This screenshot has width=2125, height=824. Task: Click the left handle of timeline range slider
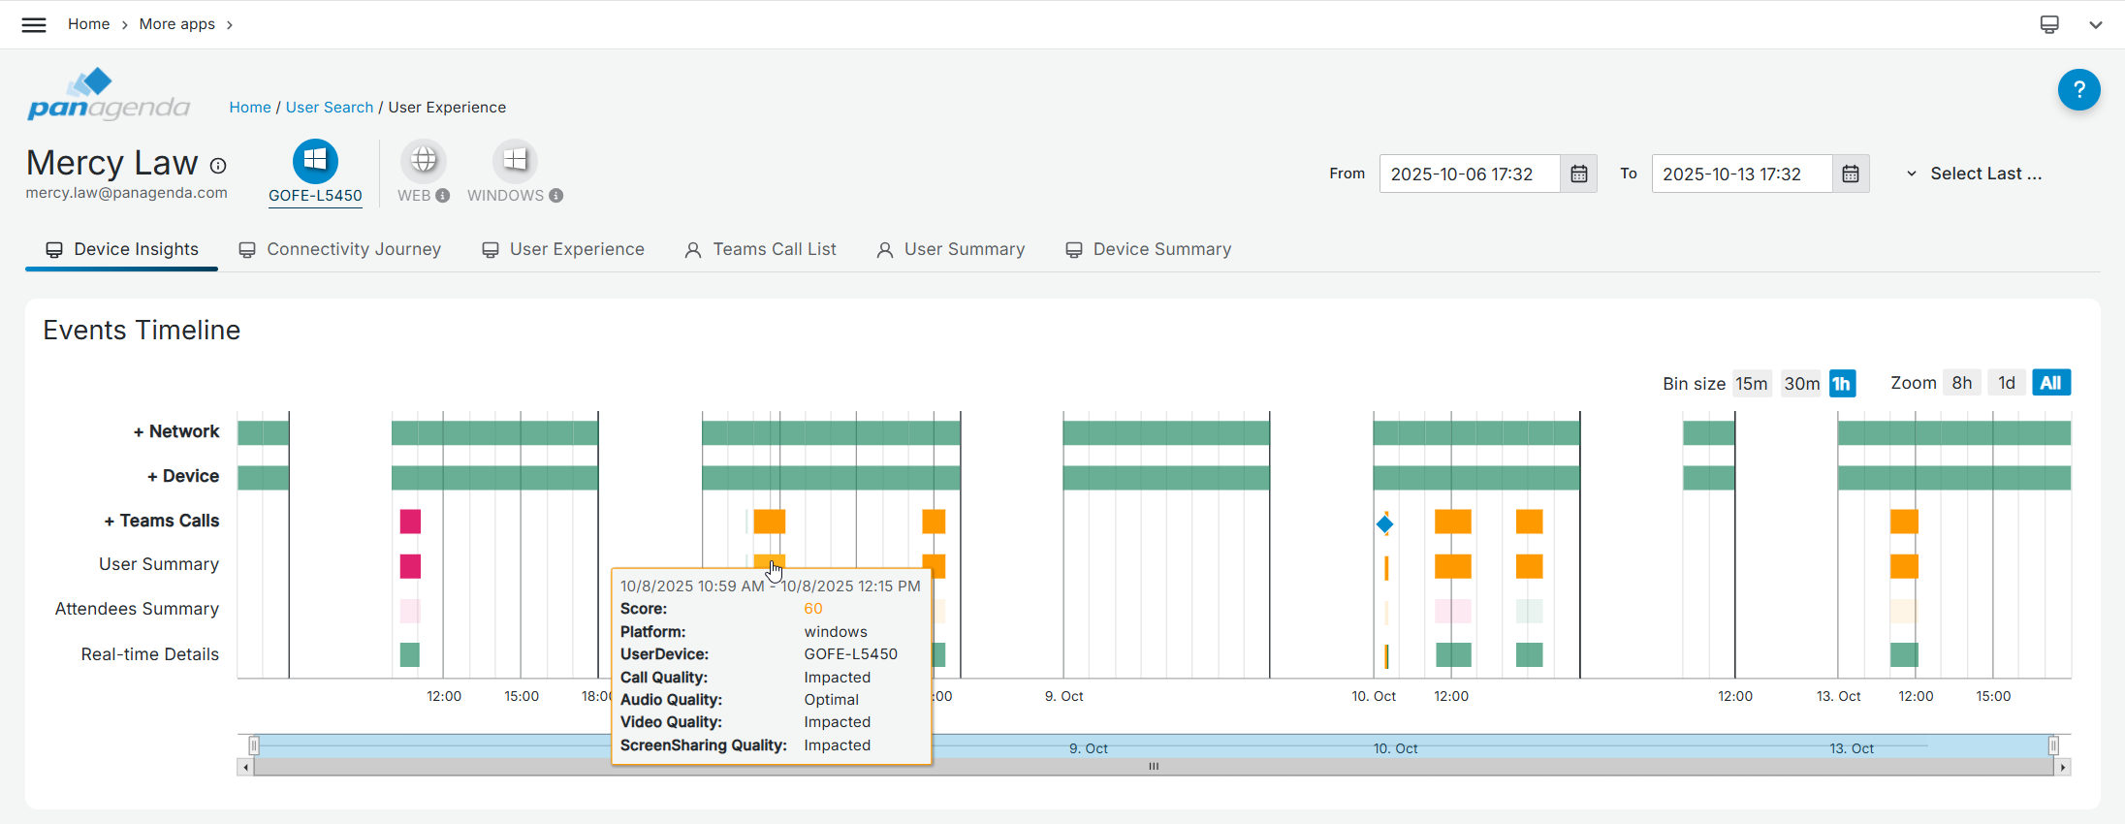(x=254, y=745)
